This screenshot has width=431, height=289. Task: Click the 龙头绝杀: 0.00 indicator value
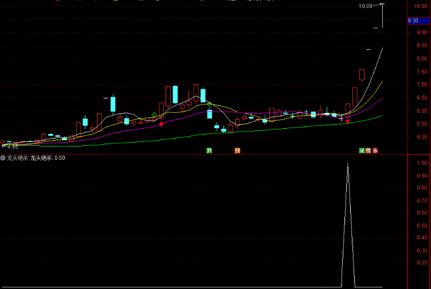[48, 158]
